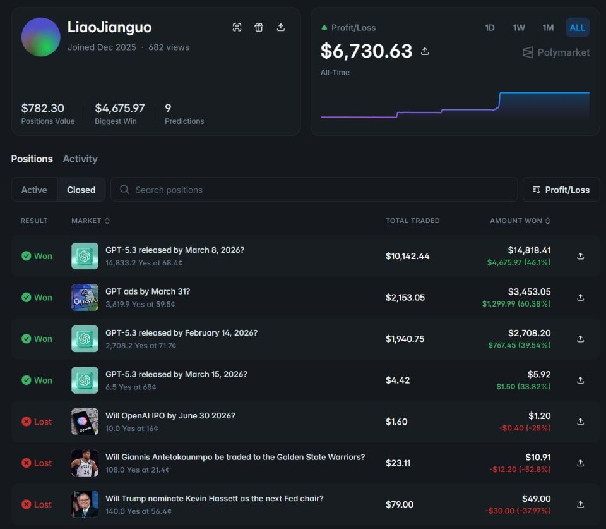This screenshot has width=606, height=529.
Task: Sort by the Market column header
Action: (x=90, y=221)
